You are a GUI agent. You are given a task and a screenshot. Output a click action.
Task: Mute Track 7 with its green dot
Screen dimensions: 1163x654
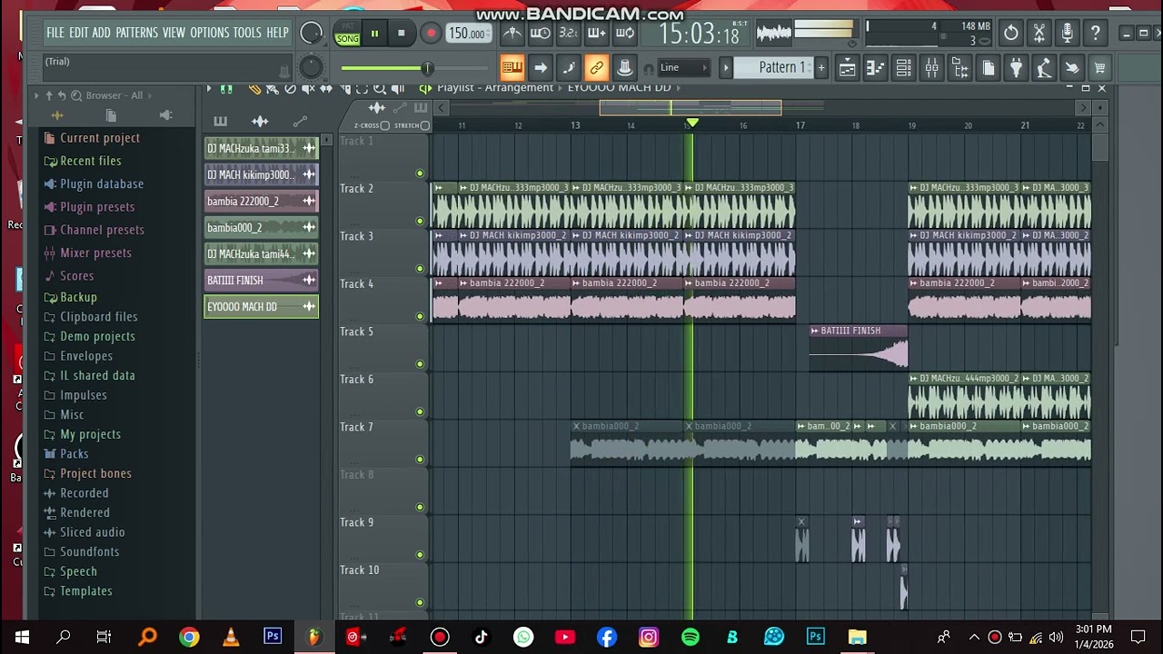pos(420,460)
